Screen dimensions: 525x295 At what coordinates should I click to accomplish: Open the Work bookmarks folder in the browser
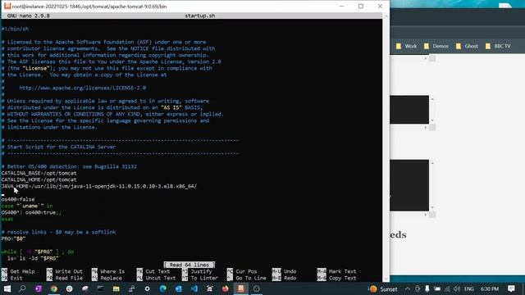coord(407,46)
